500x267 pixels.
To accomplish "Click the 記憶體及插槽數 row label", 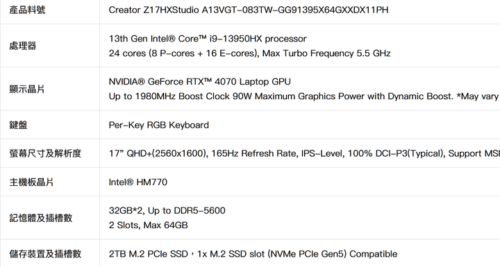I will click(41, 218).
